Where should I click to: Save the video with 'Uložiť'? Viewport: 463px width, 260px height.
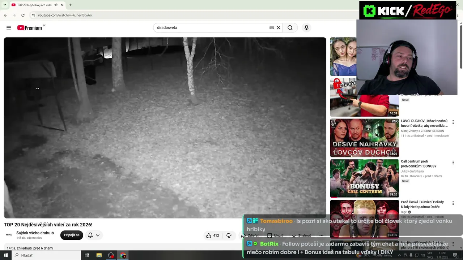click(275, 235)
